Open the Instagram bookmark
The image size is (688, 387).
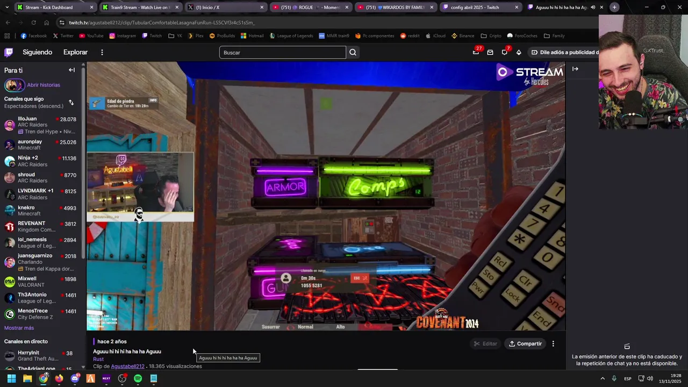pos(123,36)
